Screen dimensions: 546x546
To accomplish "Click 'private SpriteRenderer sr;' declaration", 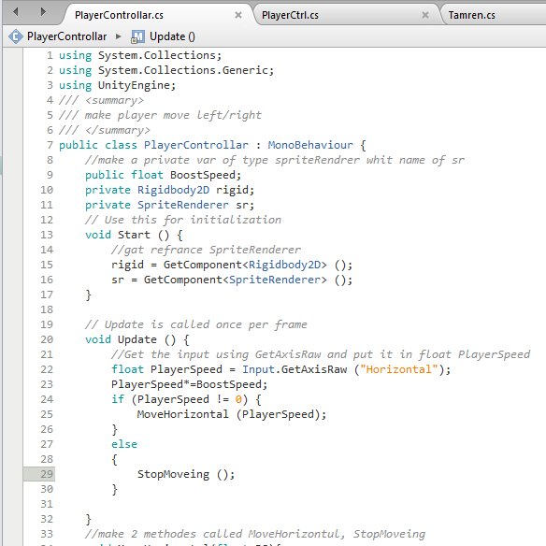I will coord(169,205).
